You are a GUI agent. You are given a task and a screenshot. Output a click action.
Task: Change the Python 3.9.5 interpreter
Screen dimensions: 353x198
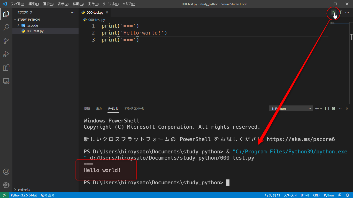[x=24, y=195]
